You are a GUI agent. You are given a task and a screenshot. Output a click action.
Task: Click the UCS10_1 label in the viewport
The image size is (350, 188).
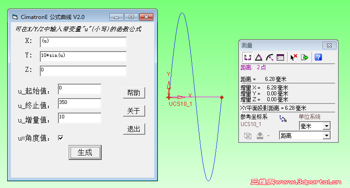pos(180,104)
